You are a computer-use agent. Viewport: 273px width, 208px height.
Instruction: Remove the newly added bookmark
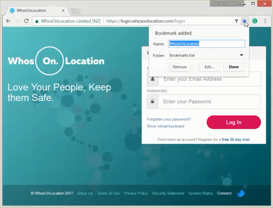179,67
